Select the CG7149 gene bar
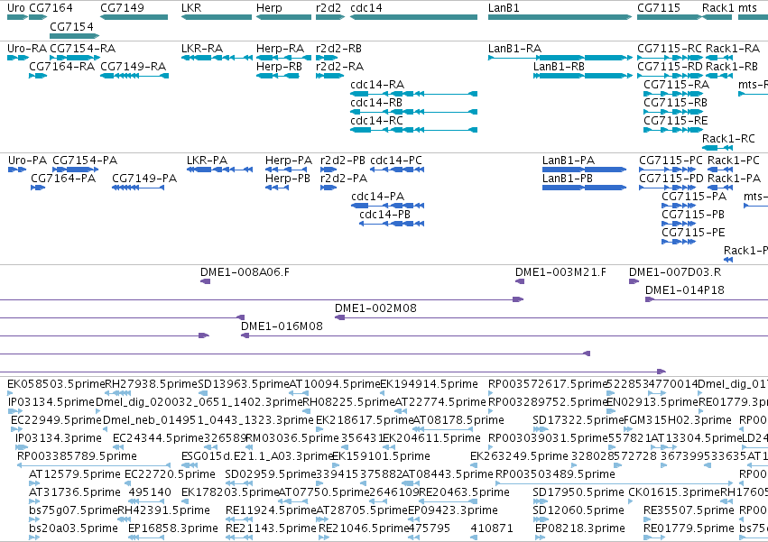The image size is (768, 542). point(134,17)
